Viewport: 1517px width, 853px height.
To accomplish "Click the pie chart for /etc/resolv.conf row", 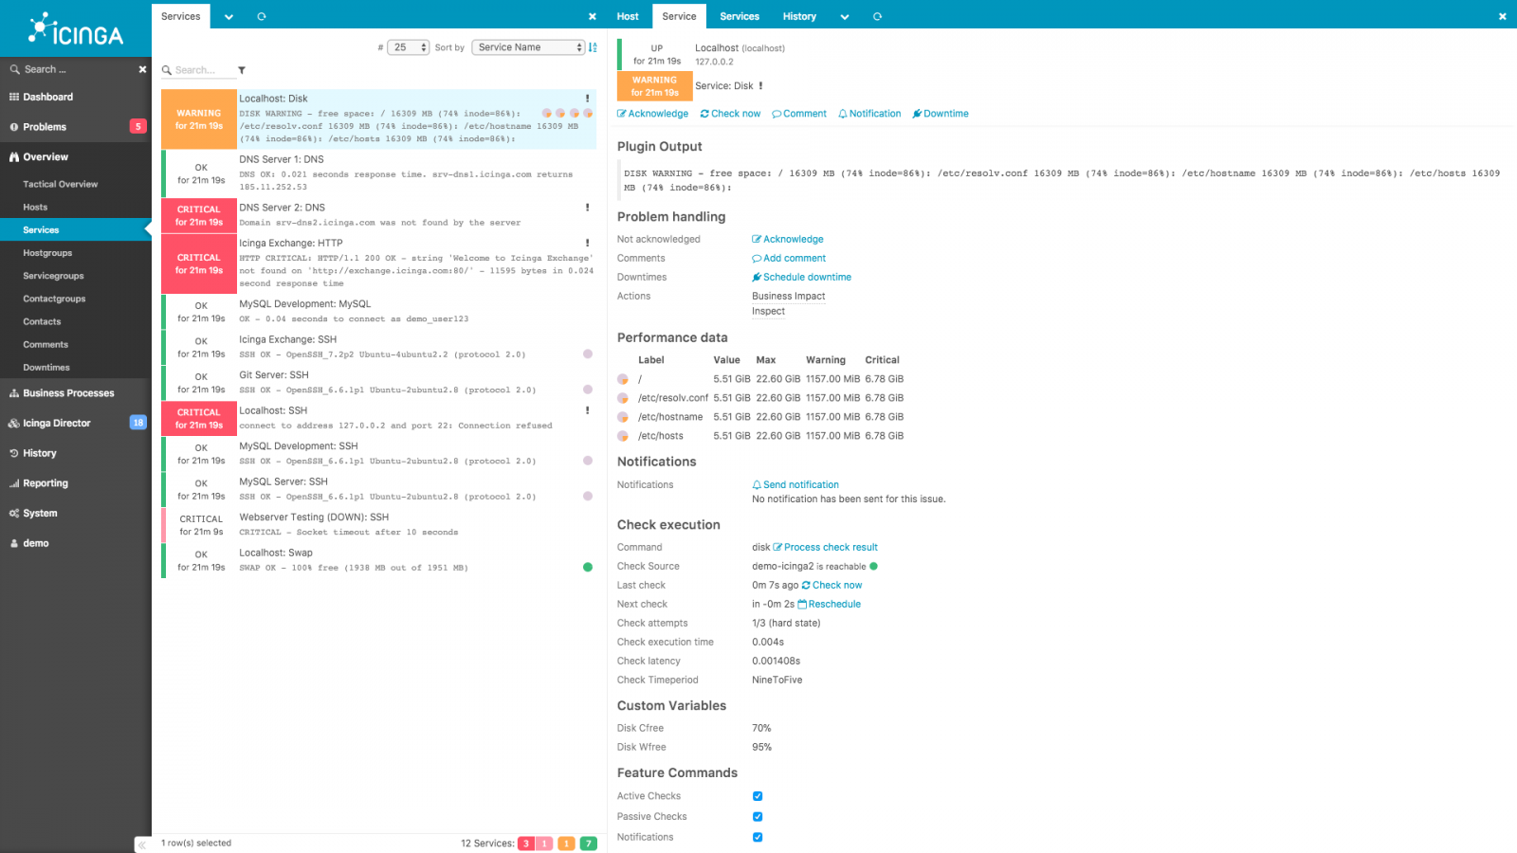I will (623, 398).
